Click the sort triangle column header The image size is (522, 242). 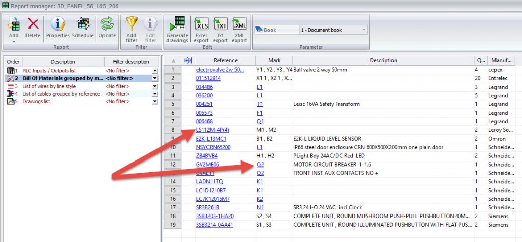click(x=173, y=60)
